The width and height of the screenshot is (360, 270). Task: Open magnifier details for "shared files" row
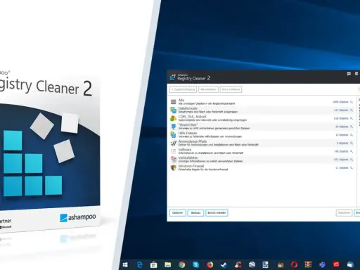click(352, 127)
